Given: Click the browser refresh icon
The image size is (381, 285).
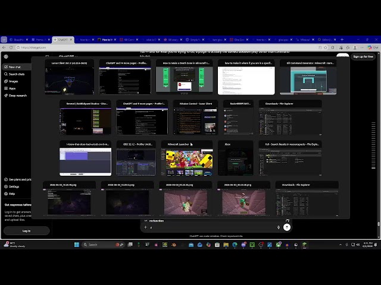Looking at the screenshot, I should click(11, 47).
